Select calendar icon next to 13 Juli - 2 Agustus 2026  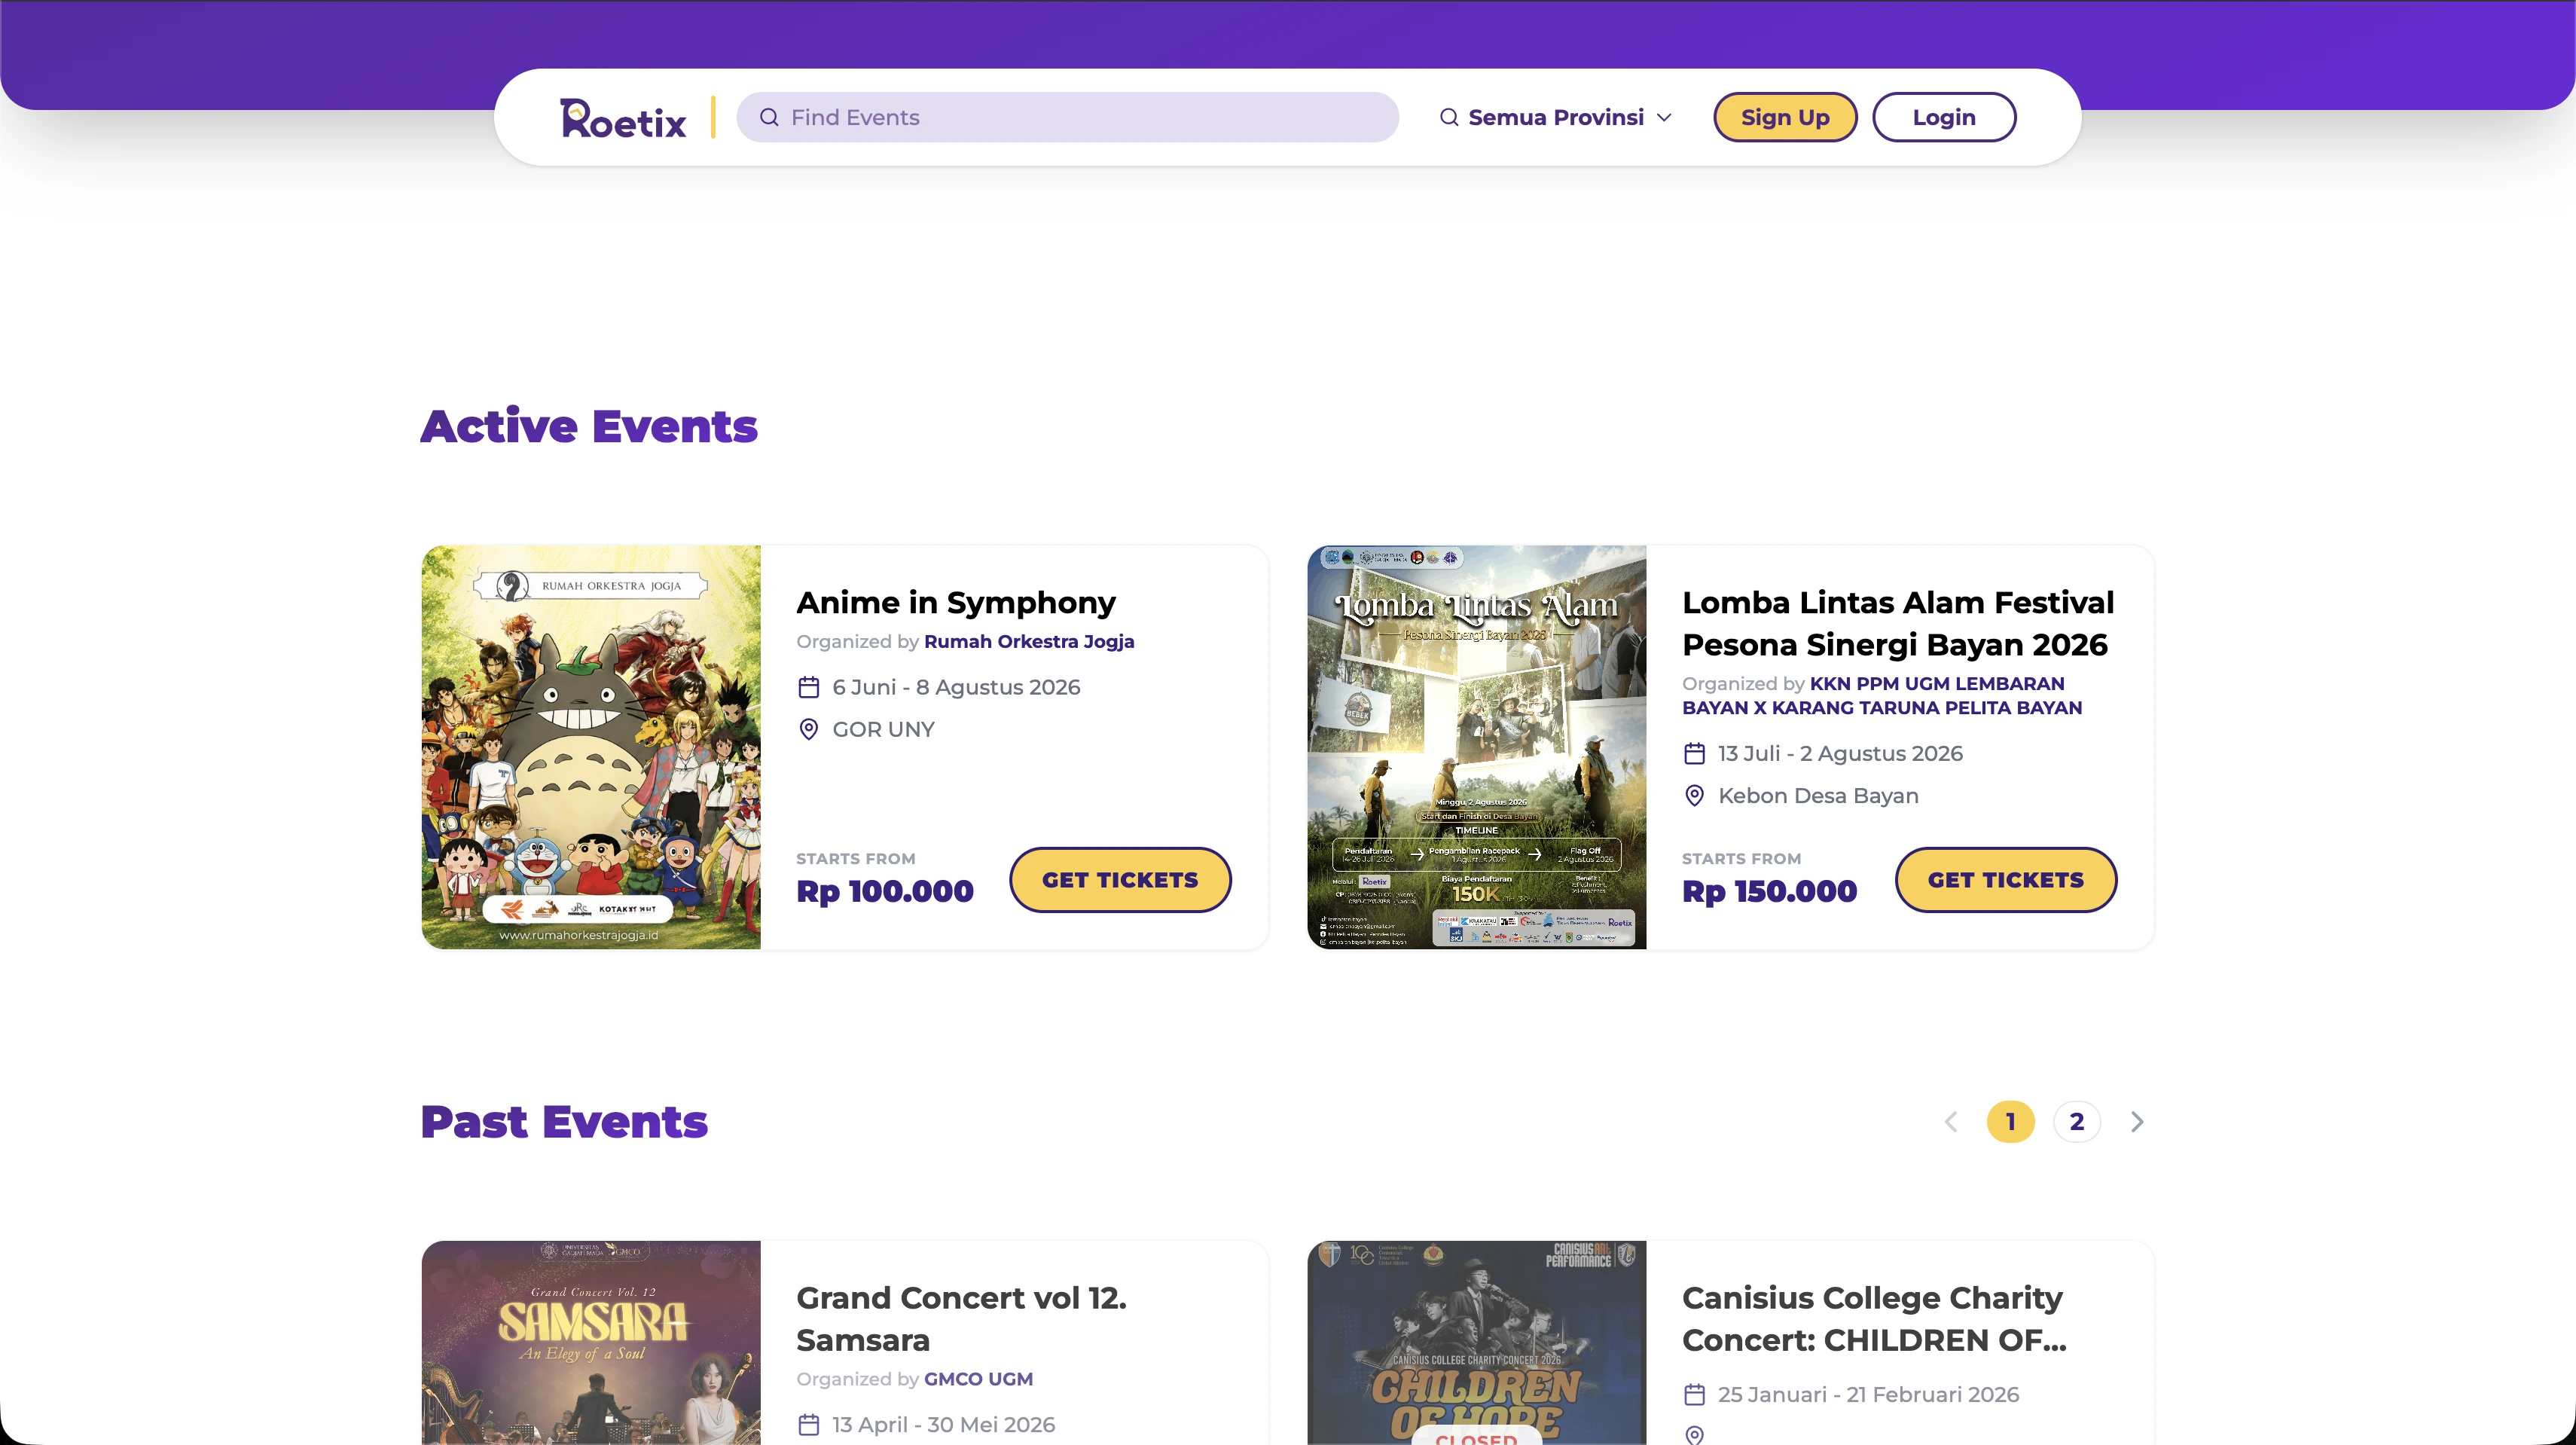point(1695,753)
